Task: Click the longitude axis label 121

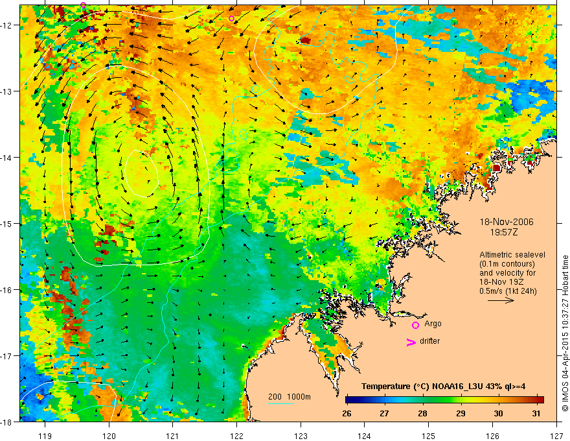Action: point(172,436)
